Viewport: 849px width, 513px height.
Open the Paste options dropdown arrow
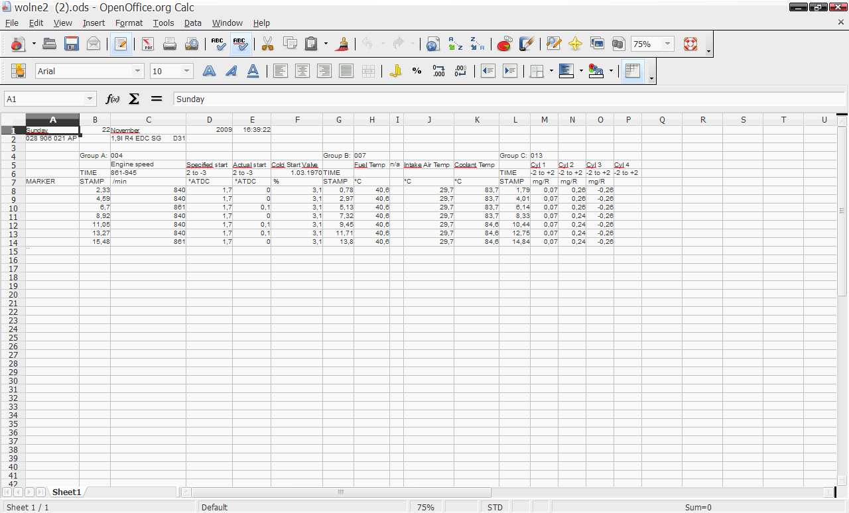(326, 44)
